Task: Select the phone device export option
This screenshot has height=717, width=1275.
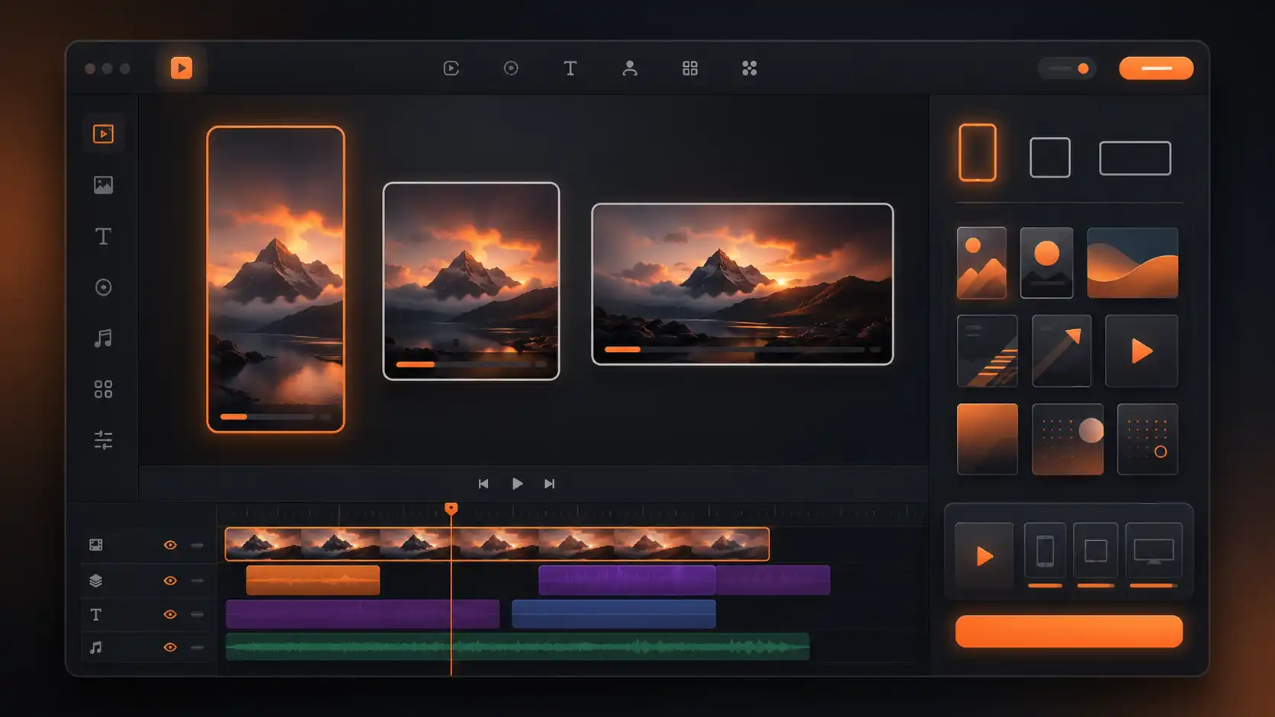Action: [x=1045, y=552]
